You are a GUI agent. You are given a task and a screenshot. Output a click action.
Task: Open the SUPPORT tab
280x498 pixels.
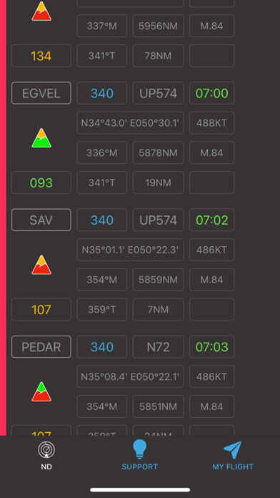(139, 456)
